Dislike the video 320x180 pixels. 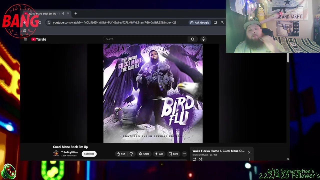tap(131, 154)
